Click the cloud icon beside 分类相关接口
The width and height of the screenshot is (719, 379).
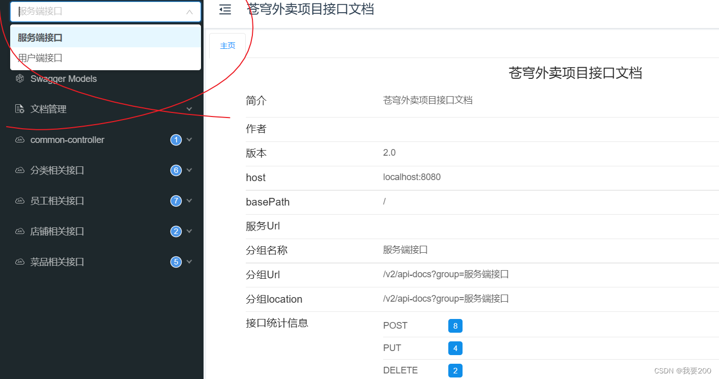(x=20, y=170)
